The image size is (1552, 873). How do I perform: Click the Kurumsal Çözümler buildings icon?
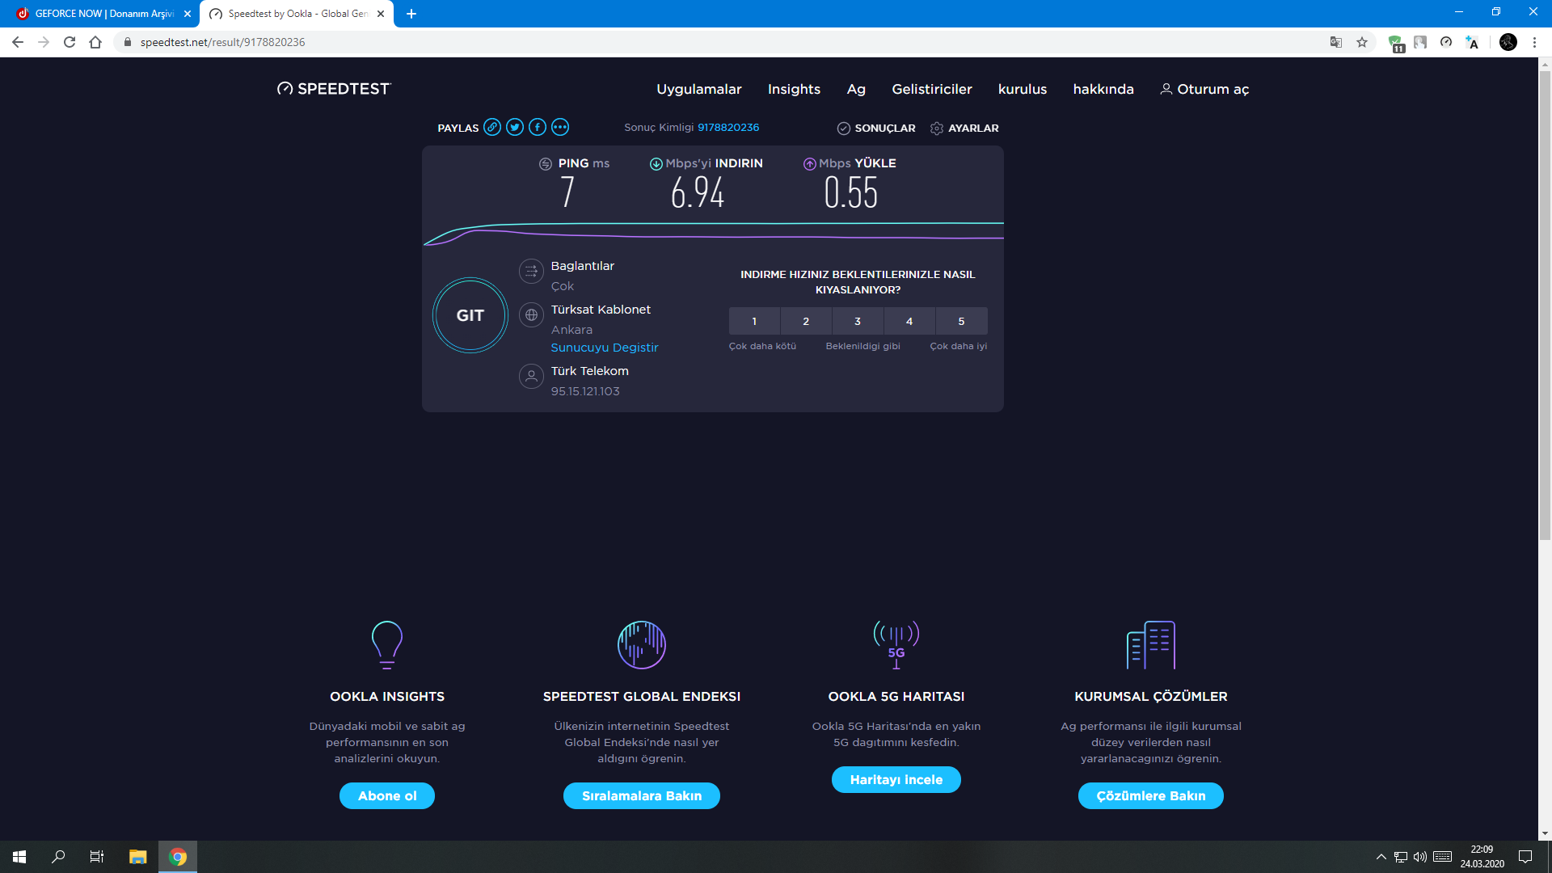[x=1151, y=644]
